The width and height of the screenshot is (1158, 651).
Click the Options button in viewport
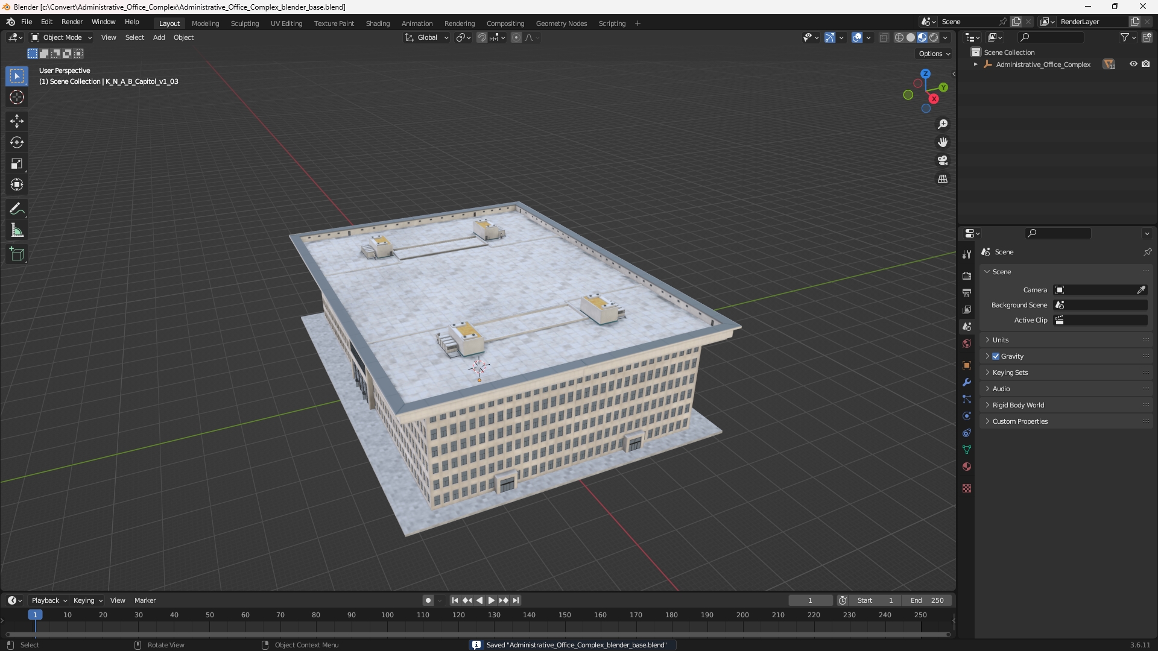934,54
